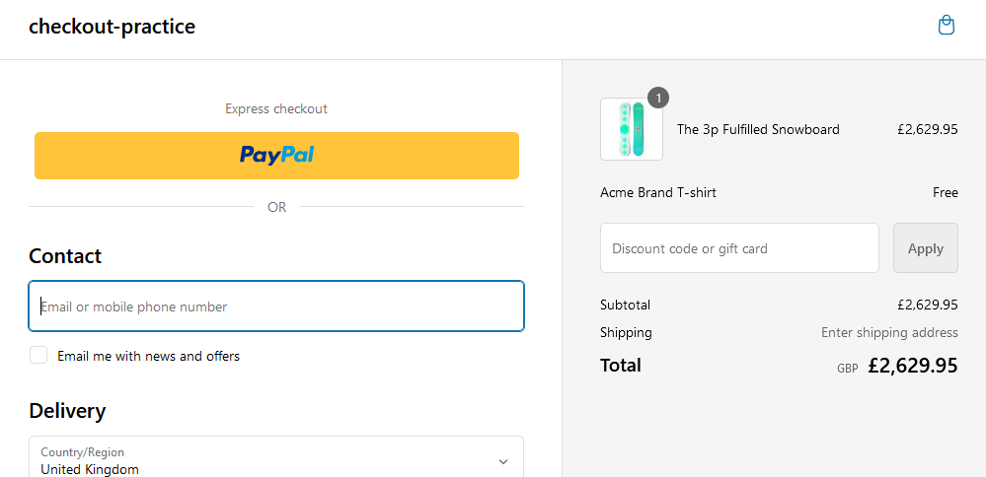Click the PayPal logo express checkout button
This screenshot has height=477, width=986.
click(276, 156)
